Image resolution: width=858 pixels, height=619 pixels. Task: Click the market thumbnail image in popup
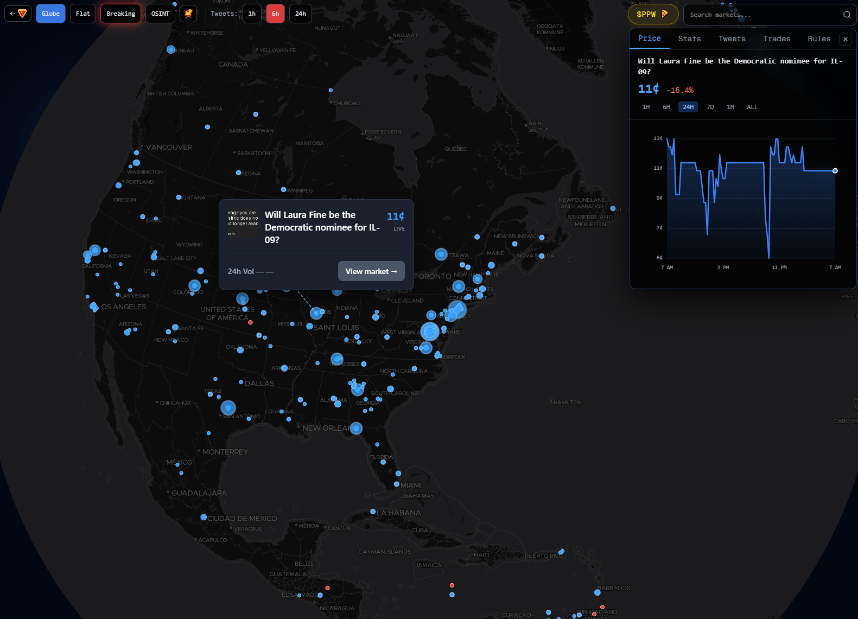(x=243, y=223)
